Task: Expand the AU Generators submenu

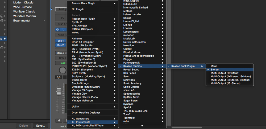Action: [x=93, y=119]
